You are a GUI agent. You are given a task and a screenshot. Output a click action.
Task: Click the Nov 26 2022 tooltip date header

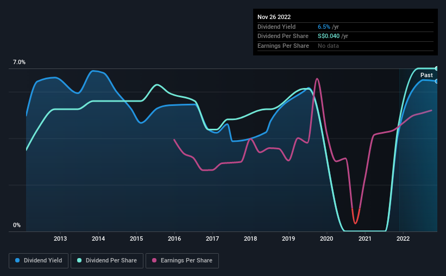274,17
